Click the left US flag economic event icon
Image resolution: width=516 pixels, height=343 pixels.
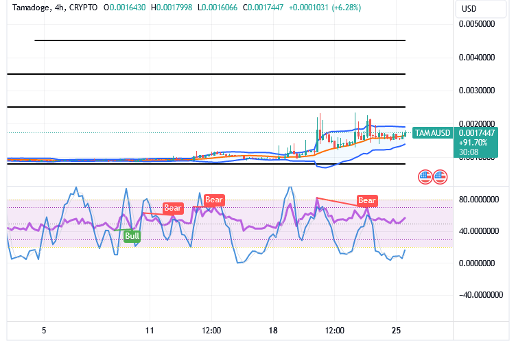click(425, 177)
